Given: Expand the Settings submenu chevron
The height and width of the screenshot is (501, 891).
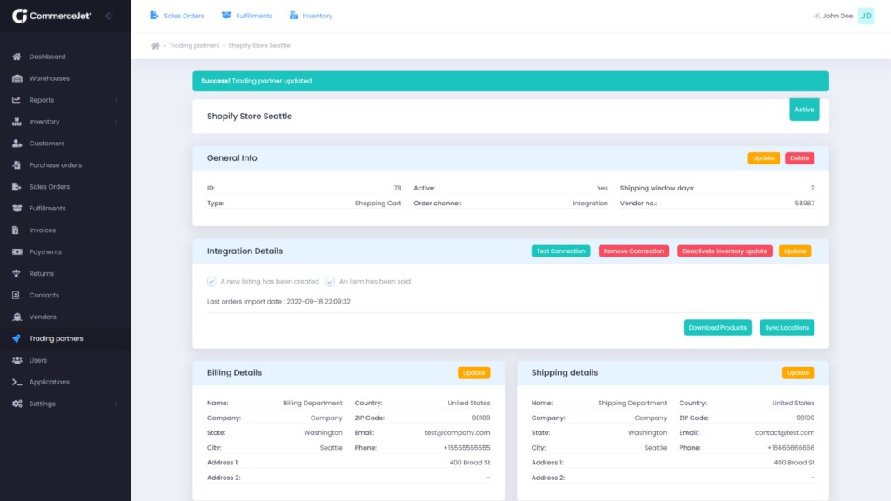Looking at the screenshot, I should tap(117, 404).
